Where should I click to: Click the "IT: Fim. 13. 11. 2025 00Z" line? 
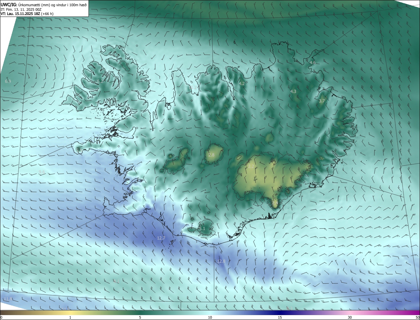21,9
